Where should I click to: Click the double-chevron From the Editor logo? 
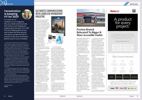click(x=4, y=2)
